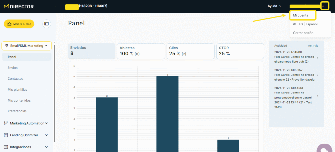Close the user account dropdown arrow

324,6
